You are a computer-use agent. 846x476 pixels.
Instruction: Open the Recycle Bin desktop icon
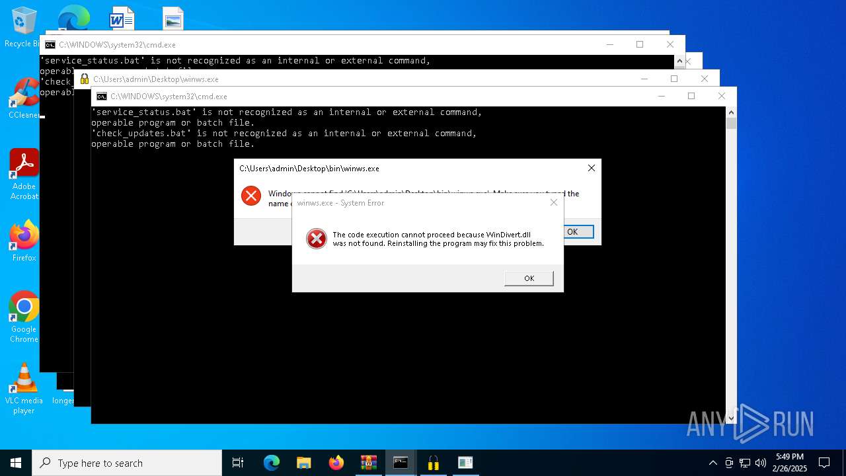click(22, 28)
